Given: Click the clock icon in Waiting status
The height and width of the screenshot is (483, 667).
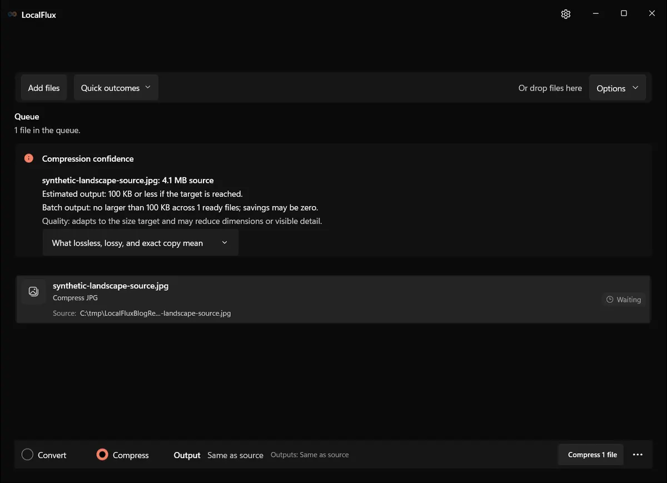Looking at the screenshot, I should (610, 300).
